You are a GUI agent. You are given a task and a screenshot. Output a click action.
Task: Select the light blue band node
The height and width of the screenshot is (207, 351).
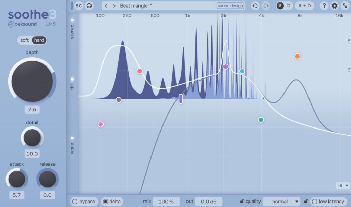(242, 71)
